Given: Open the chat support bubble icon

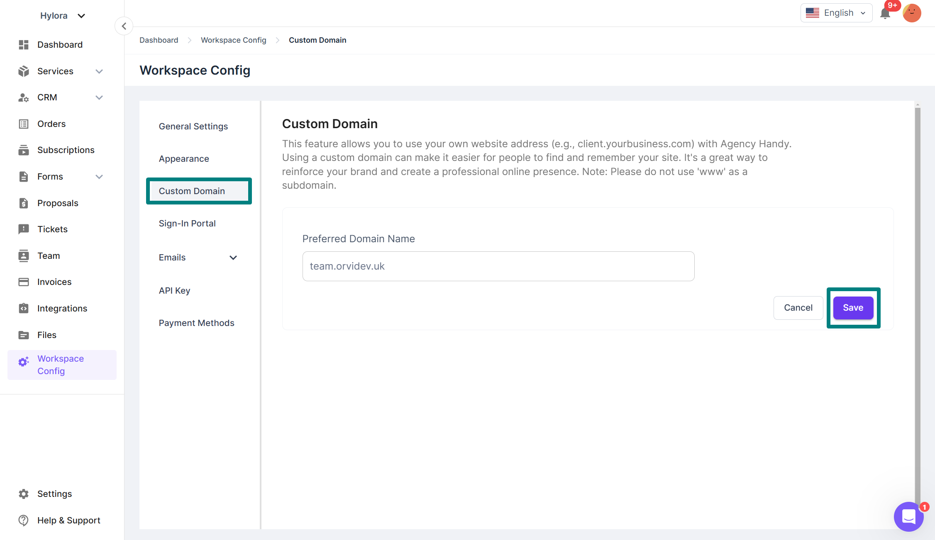Looking at the screenshot, I should (908, 516).
